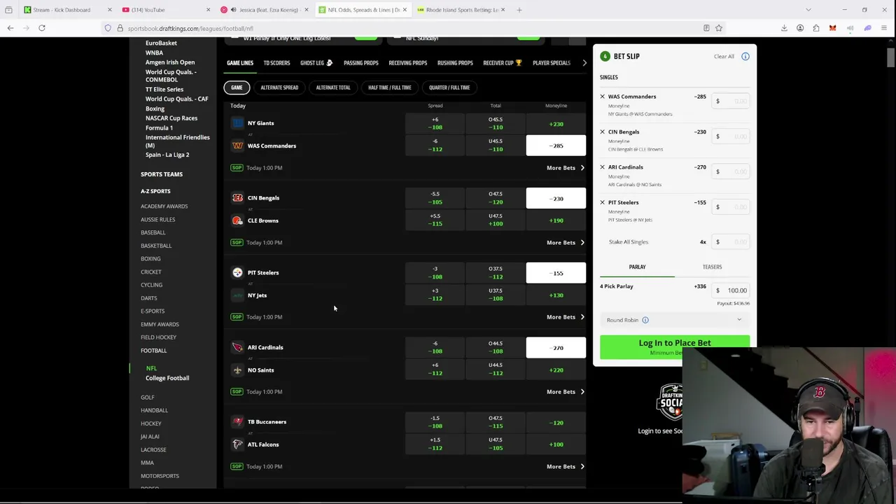Open reader view icon in address bar
Viewport: 896px width, 504px height.
(706, 28)
